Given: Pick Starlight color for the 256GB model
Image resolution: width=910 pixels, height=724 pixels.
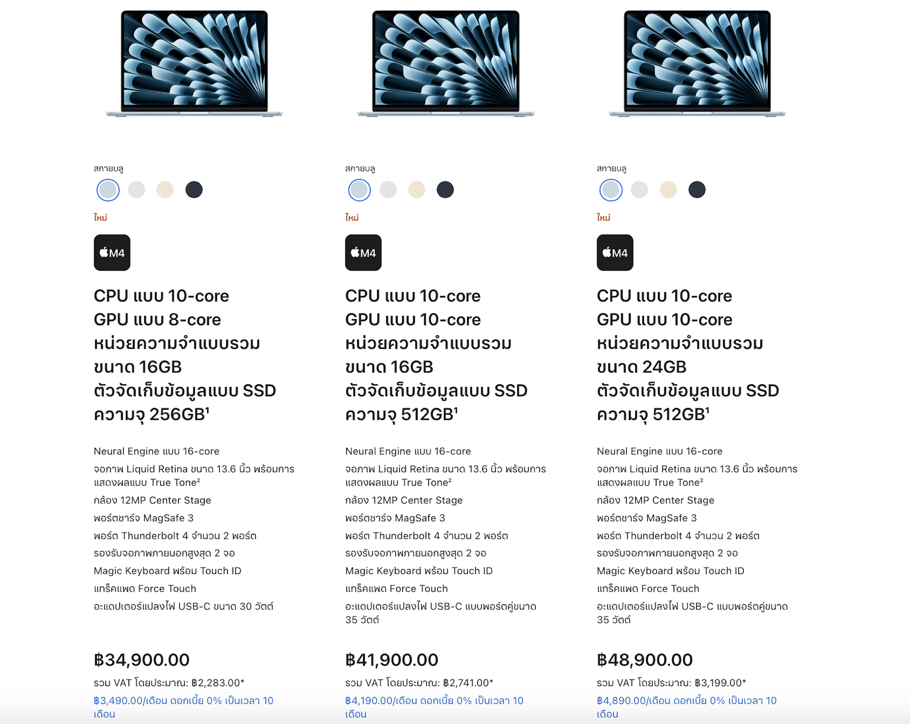Looking at the screenshot, I should tap(165, 190).
